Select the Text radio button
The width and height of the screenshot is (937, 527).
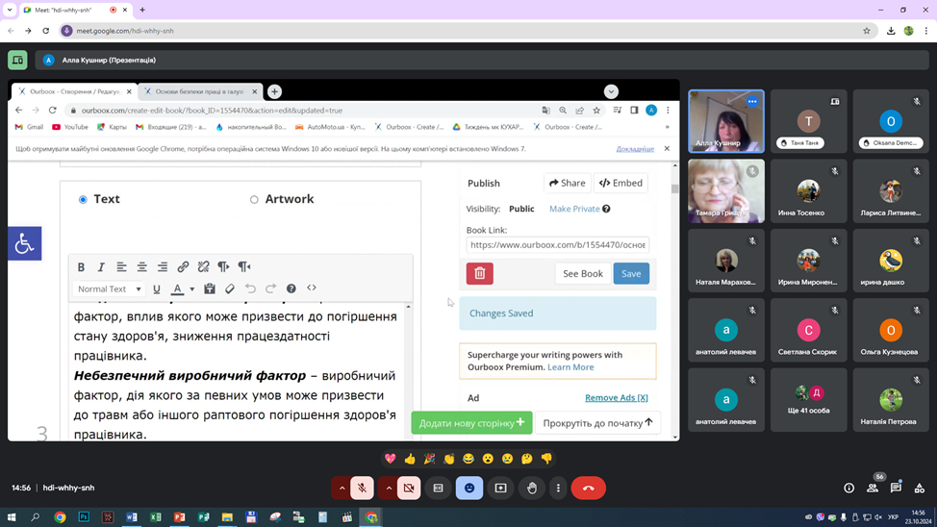(x=83, y=200)
